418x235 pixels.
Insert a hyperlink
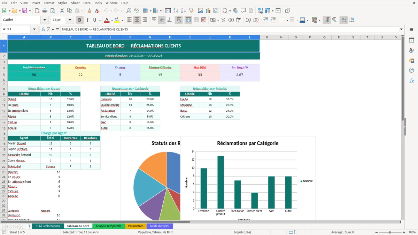click(235, 11)
